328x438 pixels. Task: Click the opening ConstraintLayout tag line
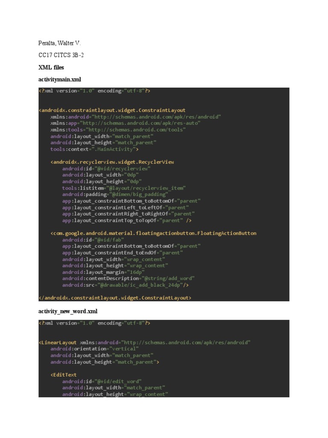click(x=112, y=110)
